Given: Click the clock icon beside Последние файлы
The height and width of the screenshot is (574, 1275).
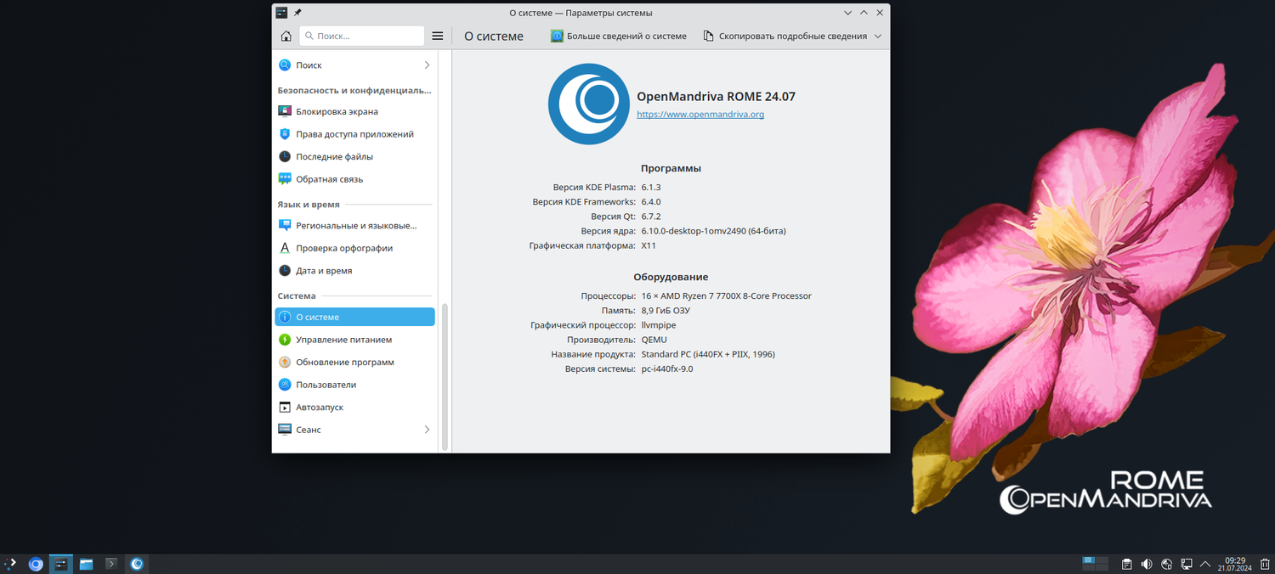Looking at the screenshot, I should (285, 156).
